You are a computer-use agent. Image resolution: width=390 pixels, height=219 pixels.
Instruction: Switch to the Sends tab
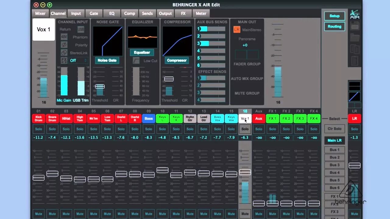(x=147, y=13)
